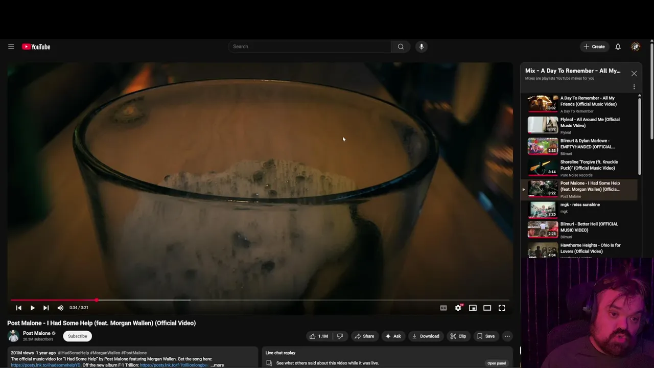The width and height of the screenshot is (654, 368).
Task: Subscribe to Post Malone
Action: coord(78,336)
